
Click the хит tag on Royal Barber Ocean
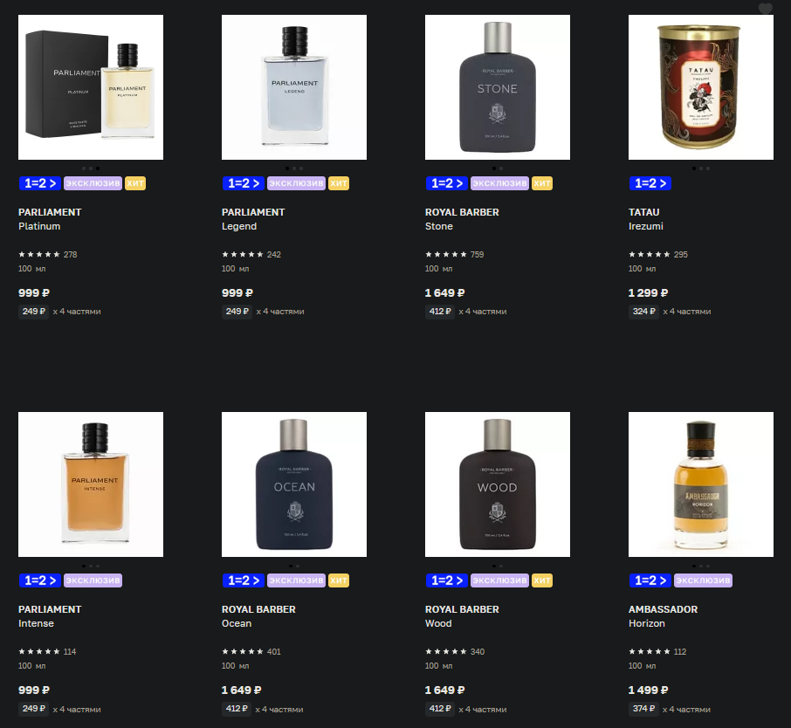coord(339,580)
